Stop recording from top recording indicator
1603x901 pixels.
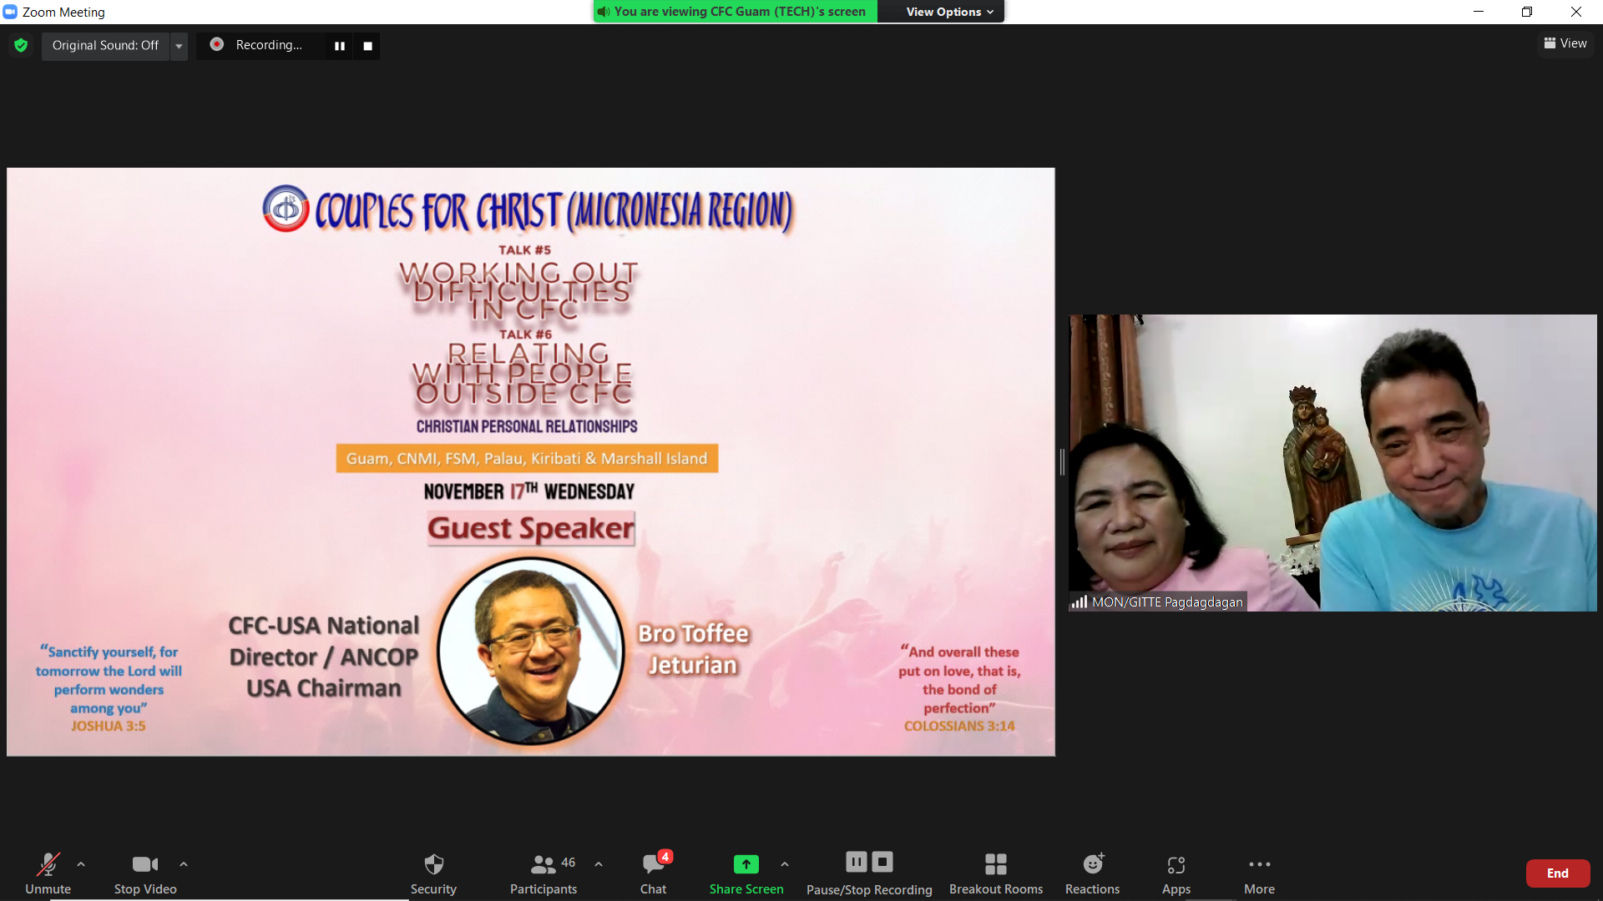[367, 46]
